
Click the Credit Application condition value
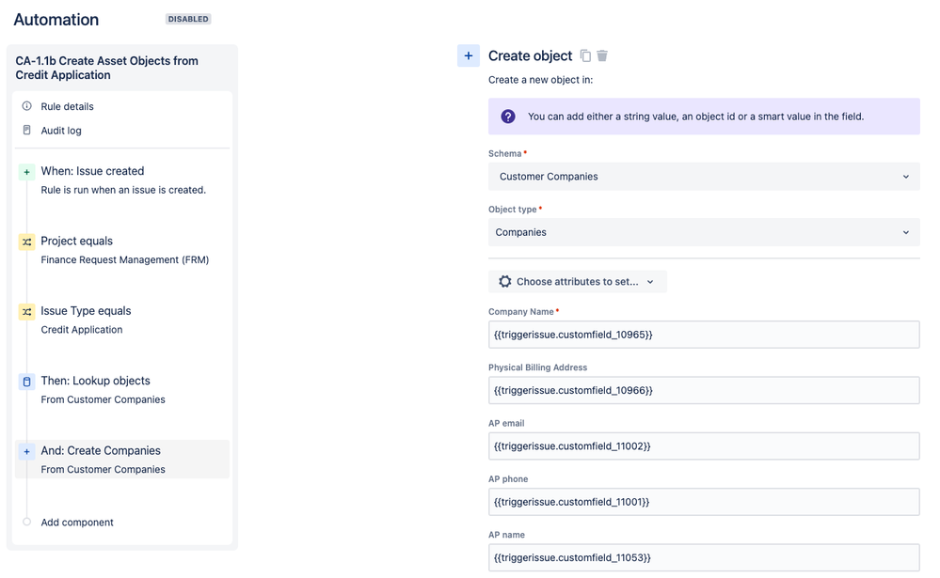point(82,330)
